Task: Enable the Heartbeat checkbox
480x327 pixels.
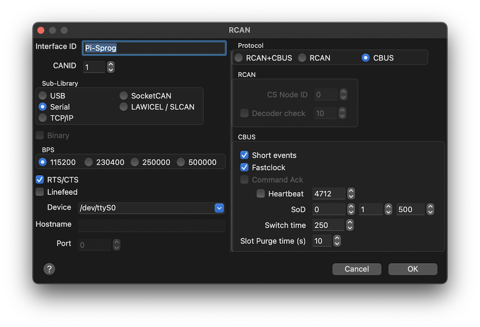Action: [261, 194]
